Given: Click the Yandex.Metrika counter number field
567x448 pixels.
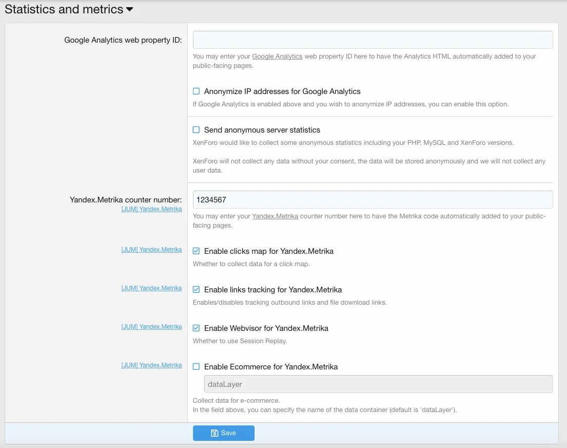Looking at the screenshot, I should coord(373,200).
